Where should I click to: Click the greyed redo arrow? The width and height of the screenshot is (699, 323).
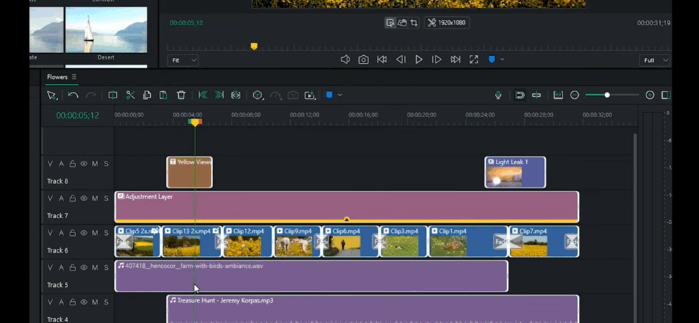[x=91, y=95]
